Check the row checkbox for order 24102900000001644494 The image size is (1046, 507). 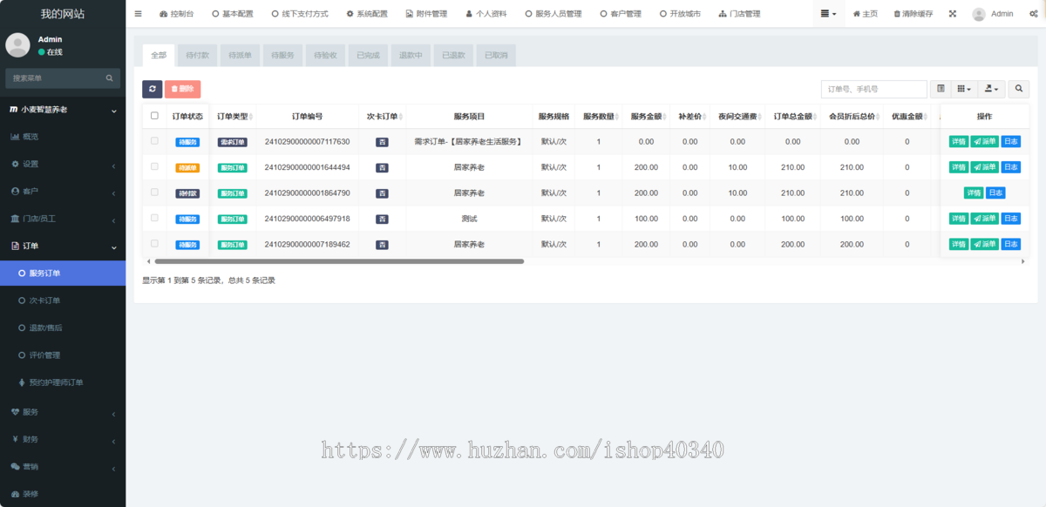click(154, 166)
